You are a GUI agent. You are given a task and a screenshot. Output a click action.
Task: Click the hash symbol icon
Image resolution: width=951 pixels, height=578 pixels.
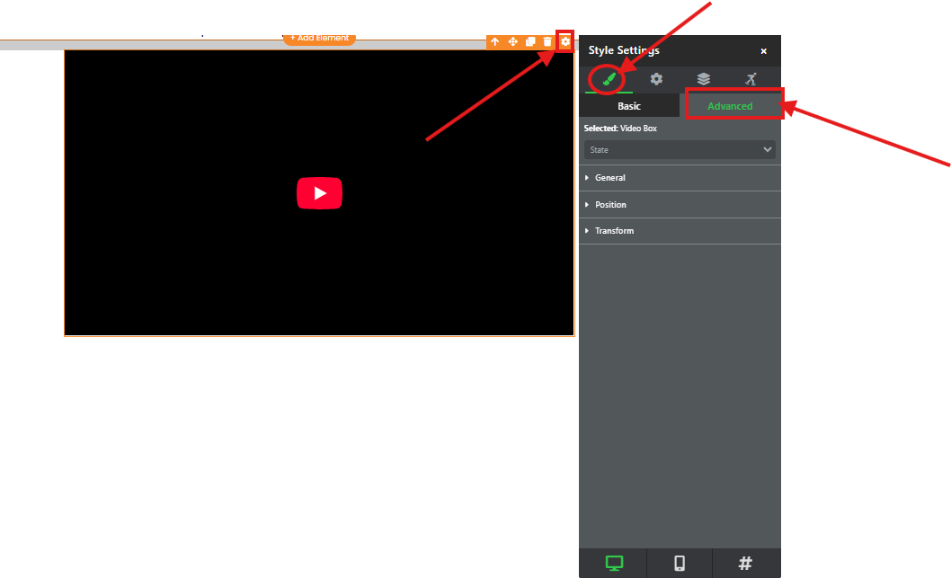[x=745, y=564]
